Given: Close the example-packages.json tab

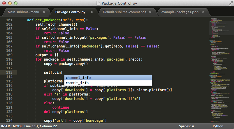Looking at the screenshot, I should point(204,12).
